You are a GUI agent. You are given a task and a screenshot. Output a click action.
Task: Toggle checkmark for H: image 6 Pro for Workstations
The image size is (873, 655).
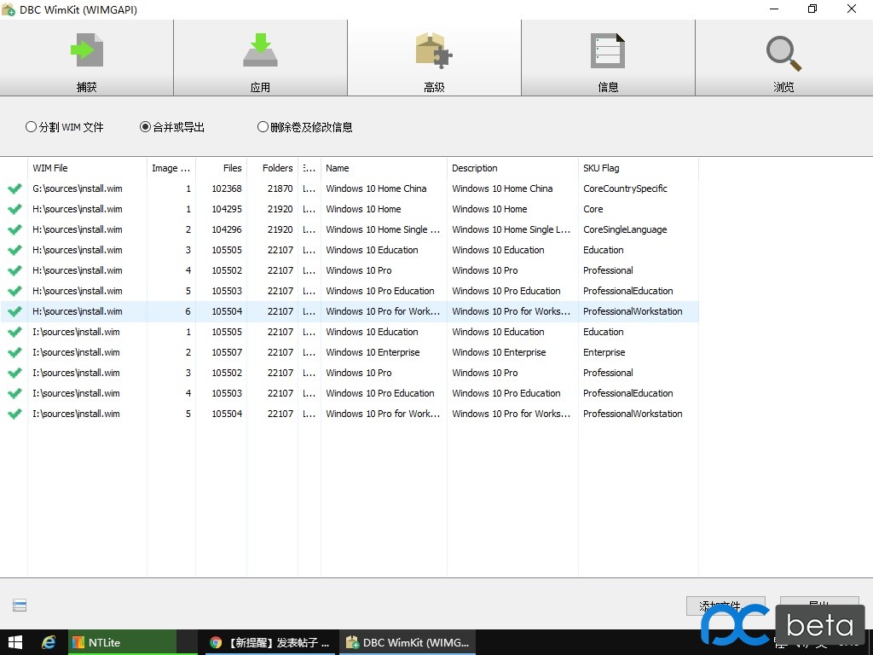[x=15, y=311]
